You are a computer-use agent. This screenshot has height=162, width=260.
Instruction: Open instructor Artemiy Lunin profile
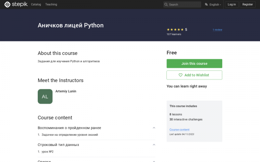66,91
